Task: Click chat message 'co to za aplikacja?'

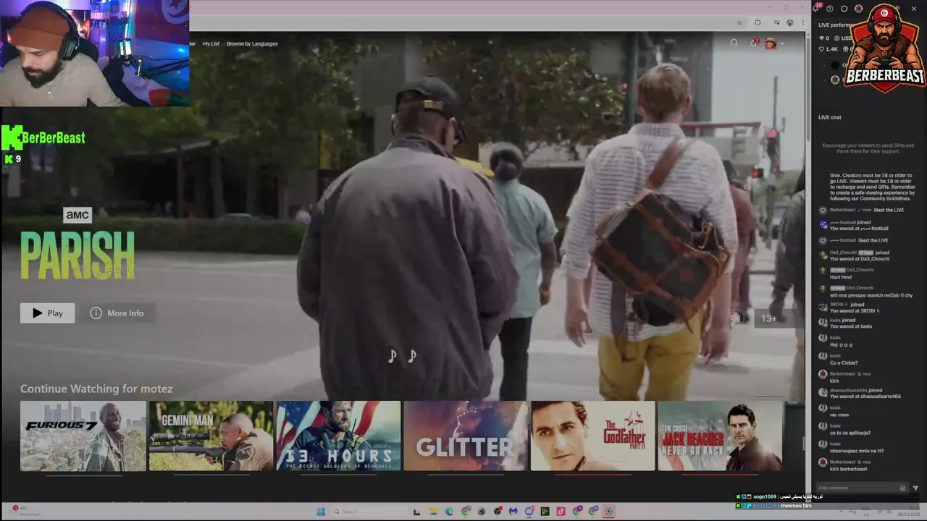Action: point(850,433)
